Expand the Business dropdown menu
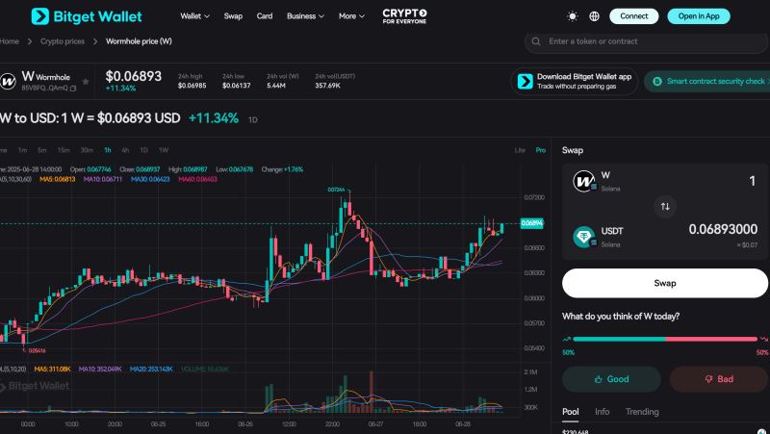 pyautogui.click(x=305, y=16)
